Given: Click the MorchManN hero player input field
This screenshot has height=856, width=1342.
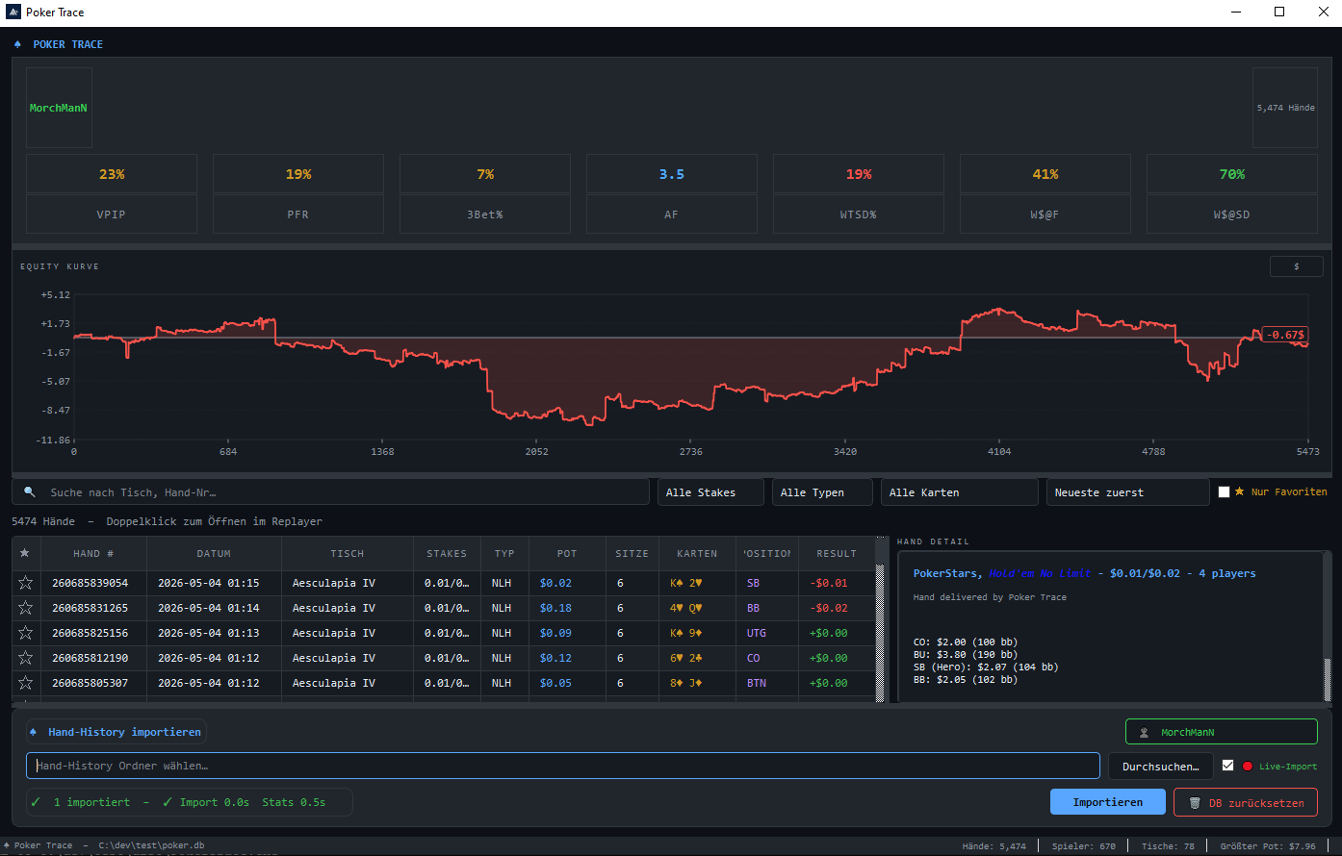Looking at the screenshot, I should pos(1221,732).
